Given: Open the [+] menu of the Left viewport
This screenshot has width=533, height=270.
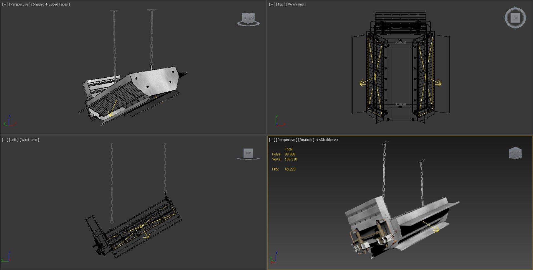Looking at the screenshot, I should pos(5,140).
